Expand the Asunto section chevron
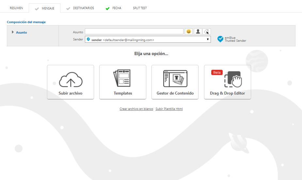 click(12, 32)
